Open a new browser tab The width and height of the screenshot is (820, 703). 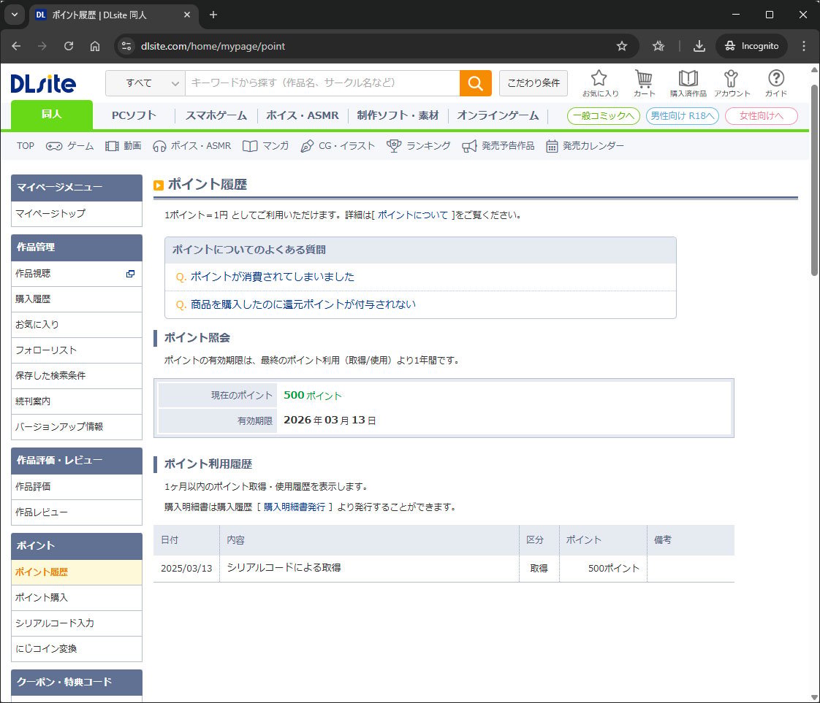coord(213,15)
